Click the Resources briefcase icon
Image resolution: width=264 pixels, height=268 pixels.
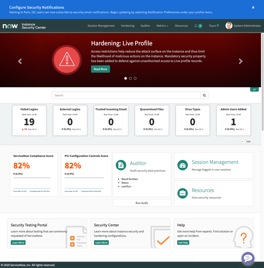click(x=183, y=193)
